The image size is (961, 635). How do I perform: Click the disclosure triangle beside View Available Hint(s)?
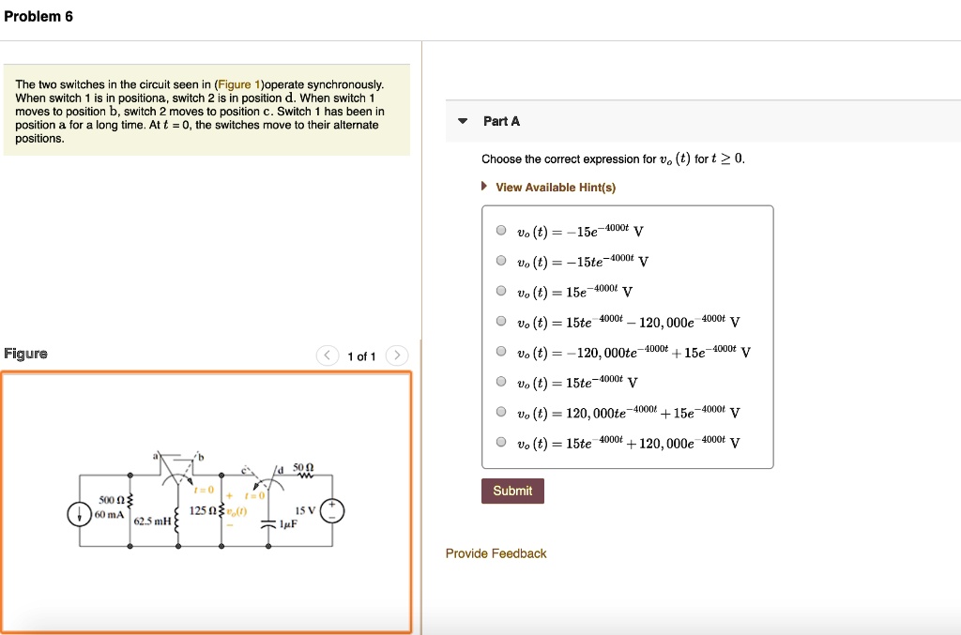pyautogui.click(x=483, y=187)
